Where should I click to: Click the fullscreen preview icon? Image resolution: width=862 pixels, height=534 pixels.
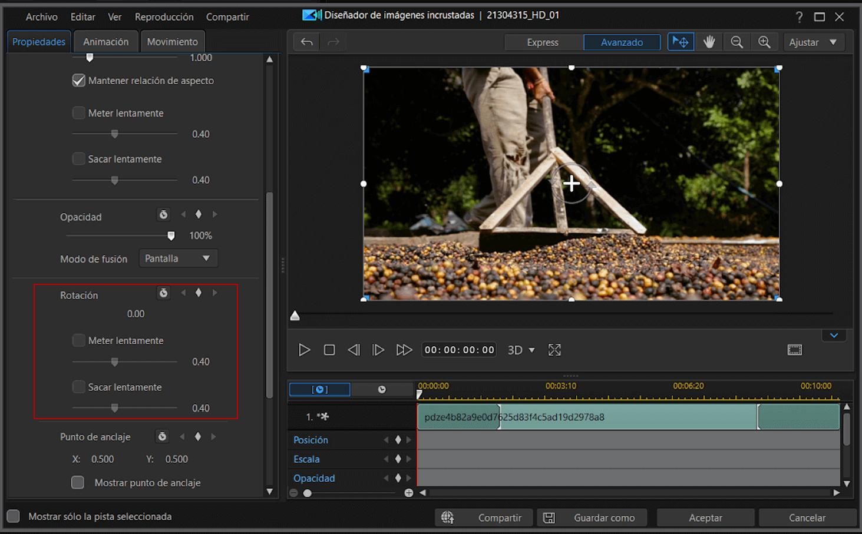[554, 349]
